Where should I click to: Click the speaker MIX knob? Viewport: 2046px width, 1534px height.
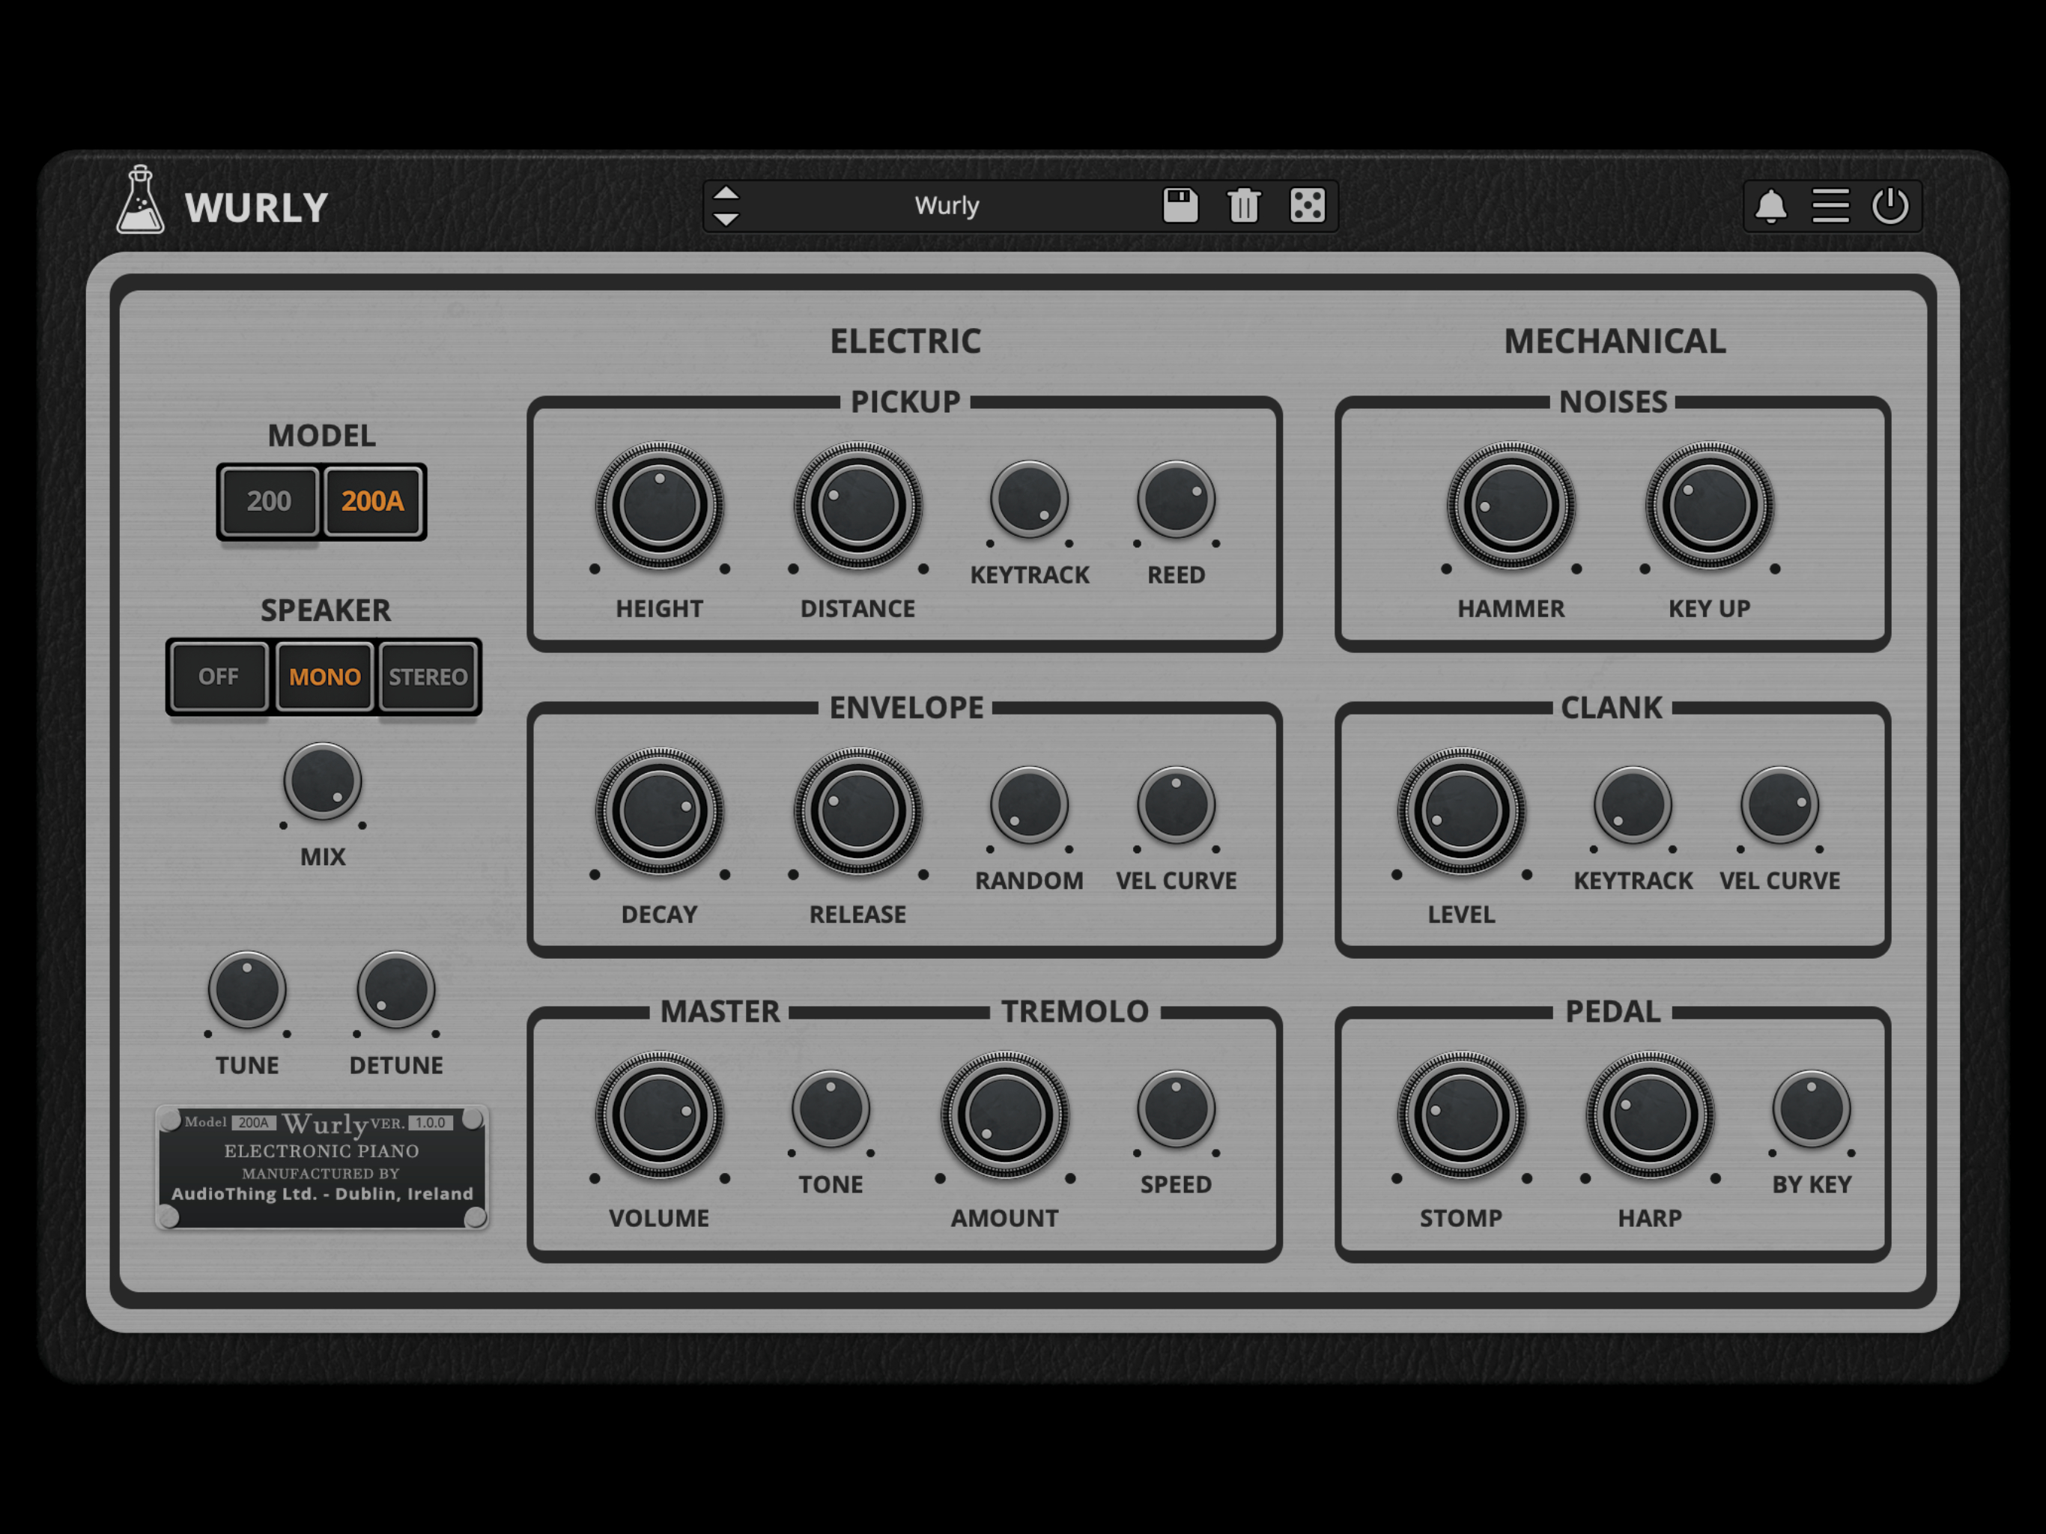tap(322, 782)
